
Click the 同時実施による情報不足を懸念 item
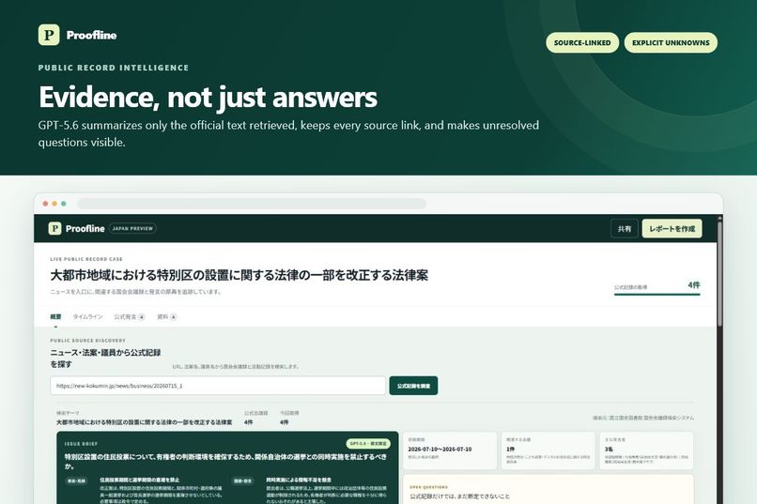(x=299, y=481)
